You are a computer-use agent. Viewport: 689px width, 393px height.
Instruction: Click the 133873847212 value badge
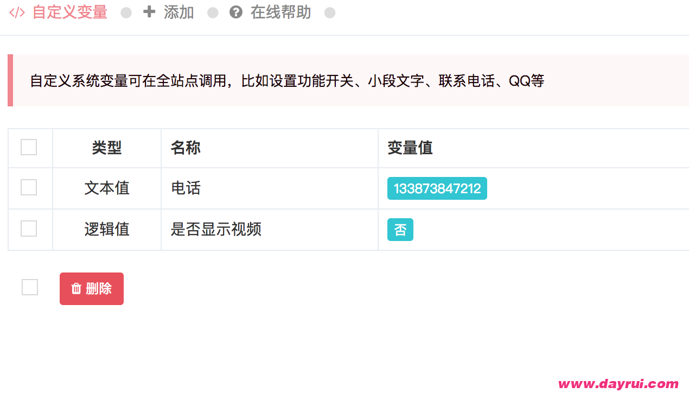click(x=437, y=188)
